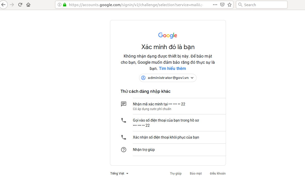Click the account avatar icon beside administrator@govi.vn
This screenshot has width=305, height=182.
coord(143,78)
